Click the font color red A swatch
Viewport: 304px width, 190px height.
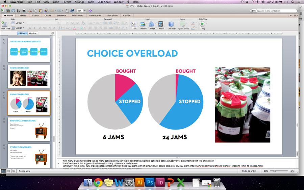coord(75,28)
